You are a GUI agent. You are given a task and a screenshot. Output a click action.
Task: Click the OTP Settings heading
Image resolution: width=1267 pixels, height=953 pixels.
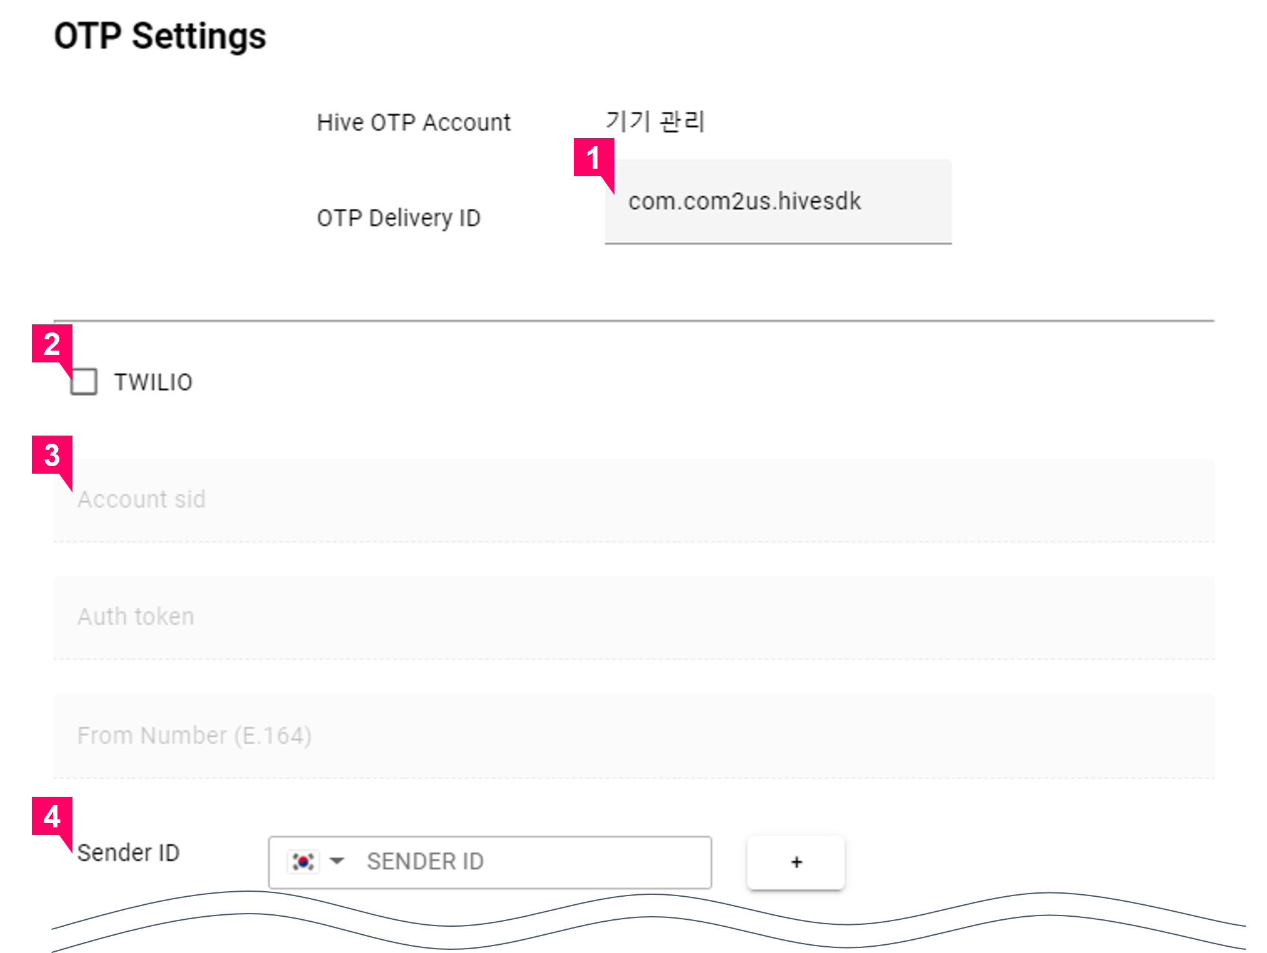(161, 36)
